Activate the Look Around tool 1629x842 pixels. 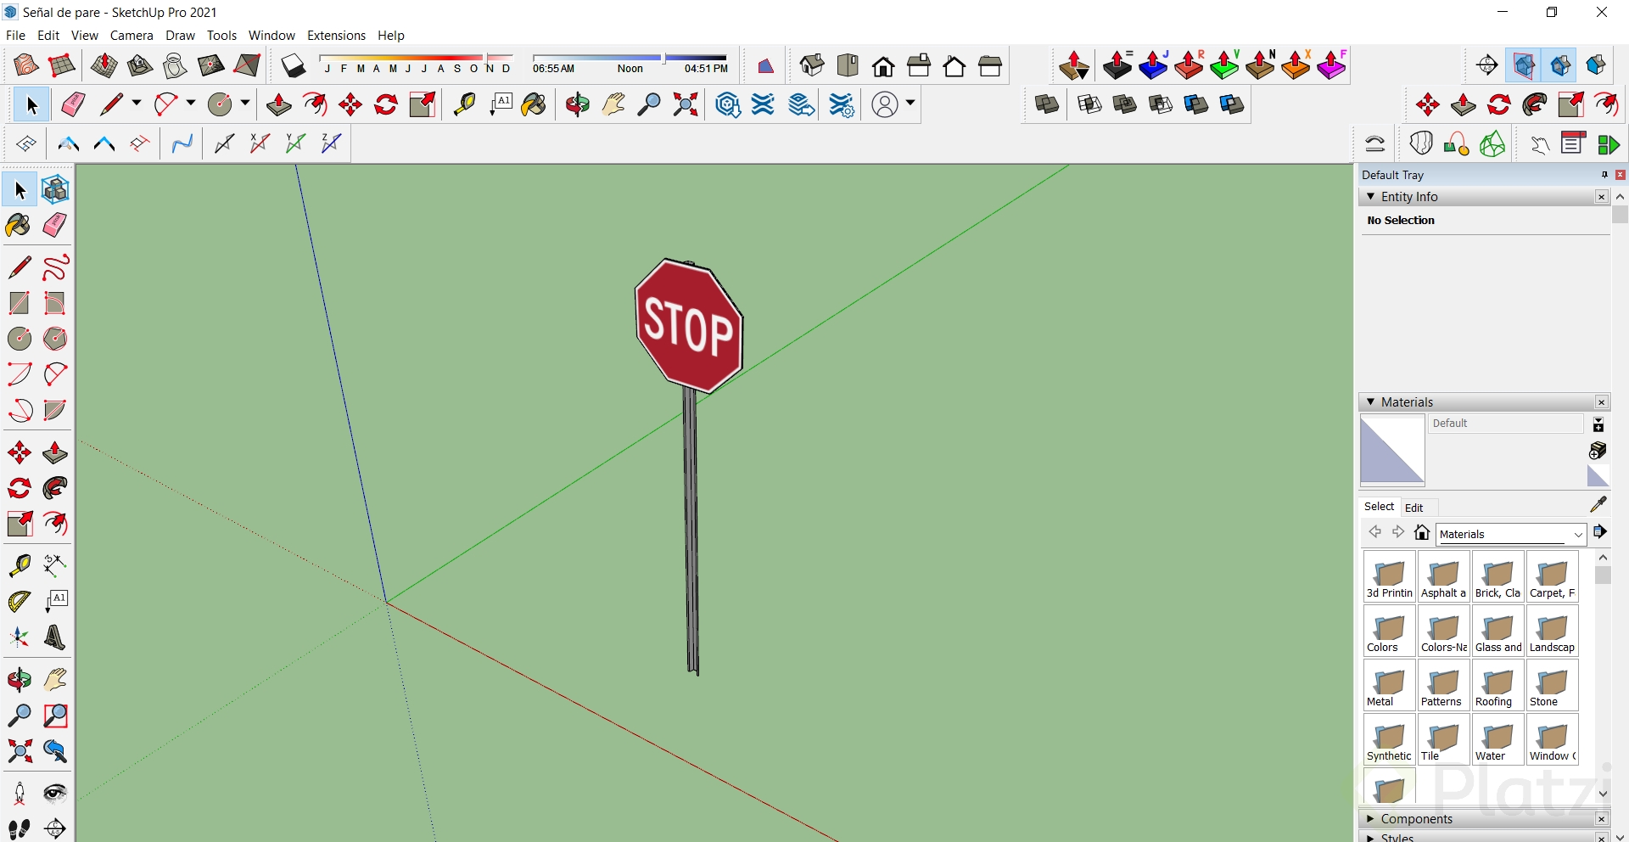click(55, 794)
